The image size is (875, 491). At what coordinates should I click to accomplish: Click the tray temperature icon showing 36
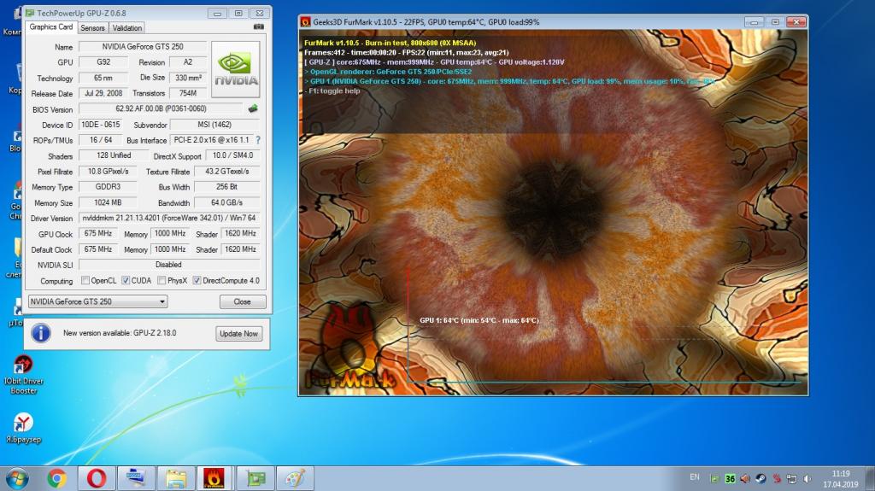tap(730, 479)
